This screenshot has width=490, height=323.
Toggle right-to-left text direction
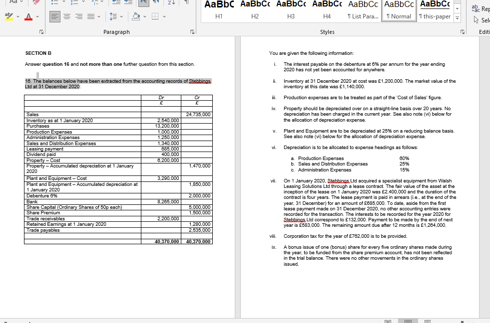click(156, 2)
